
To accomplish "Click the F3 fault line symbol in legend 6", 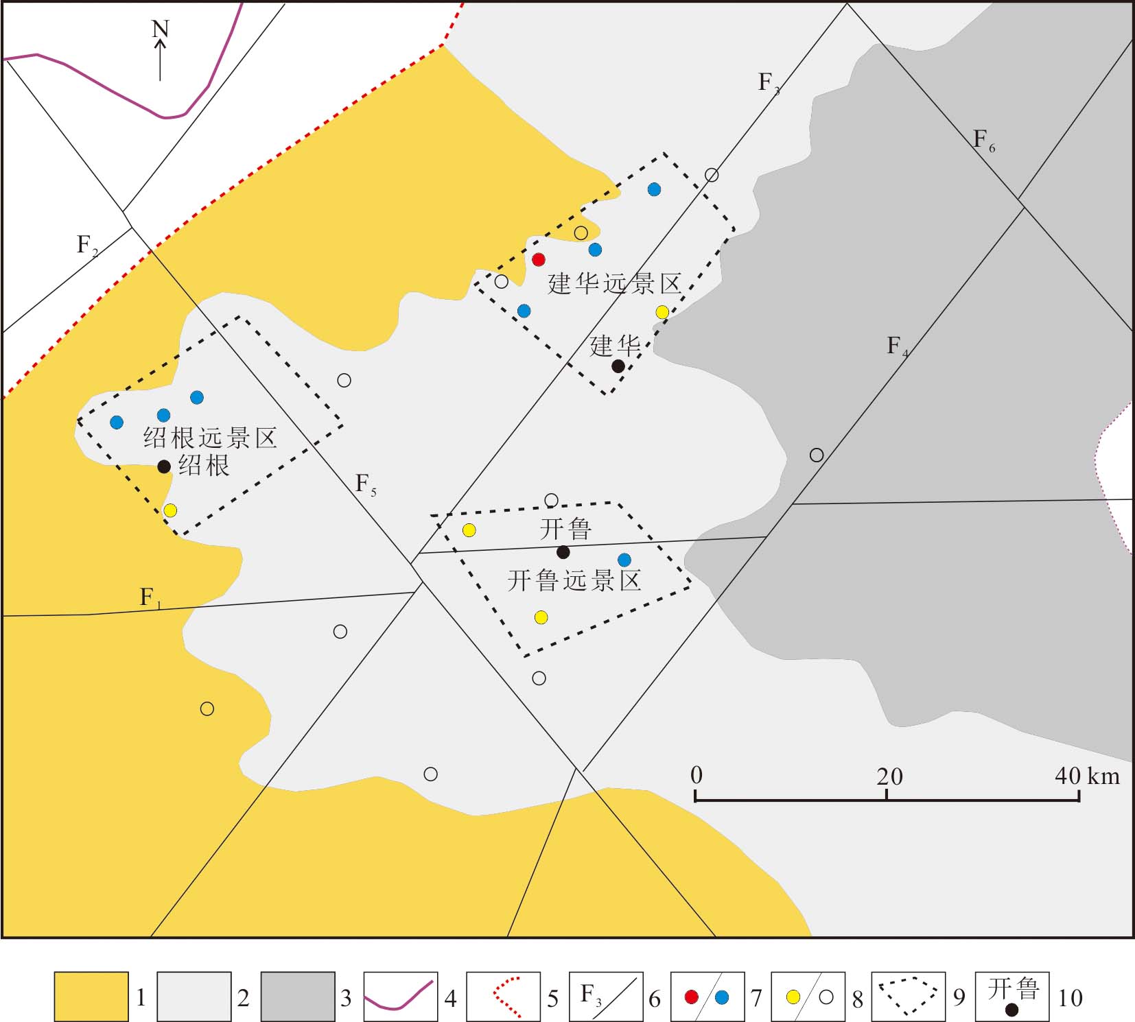I will [606, 997].
